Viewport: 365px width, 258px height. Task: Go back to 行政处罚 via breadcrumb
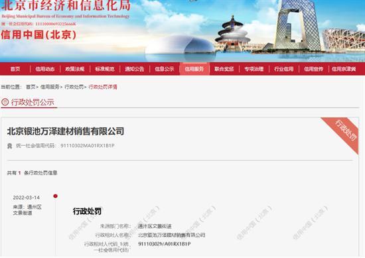[x=74, y=87]
